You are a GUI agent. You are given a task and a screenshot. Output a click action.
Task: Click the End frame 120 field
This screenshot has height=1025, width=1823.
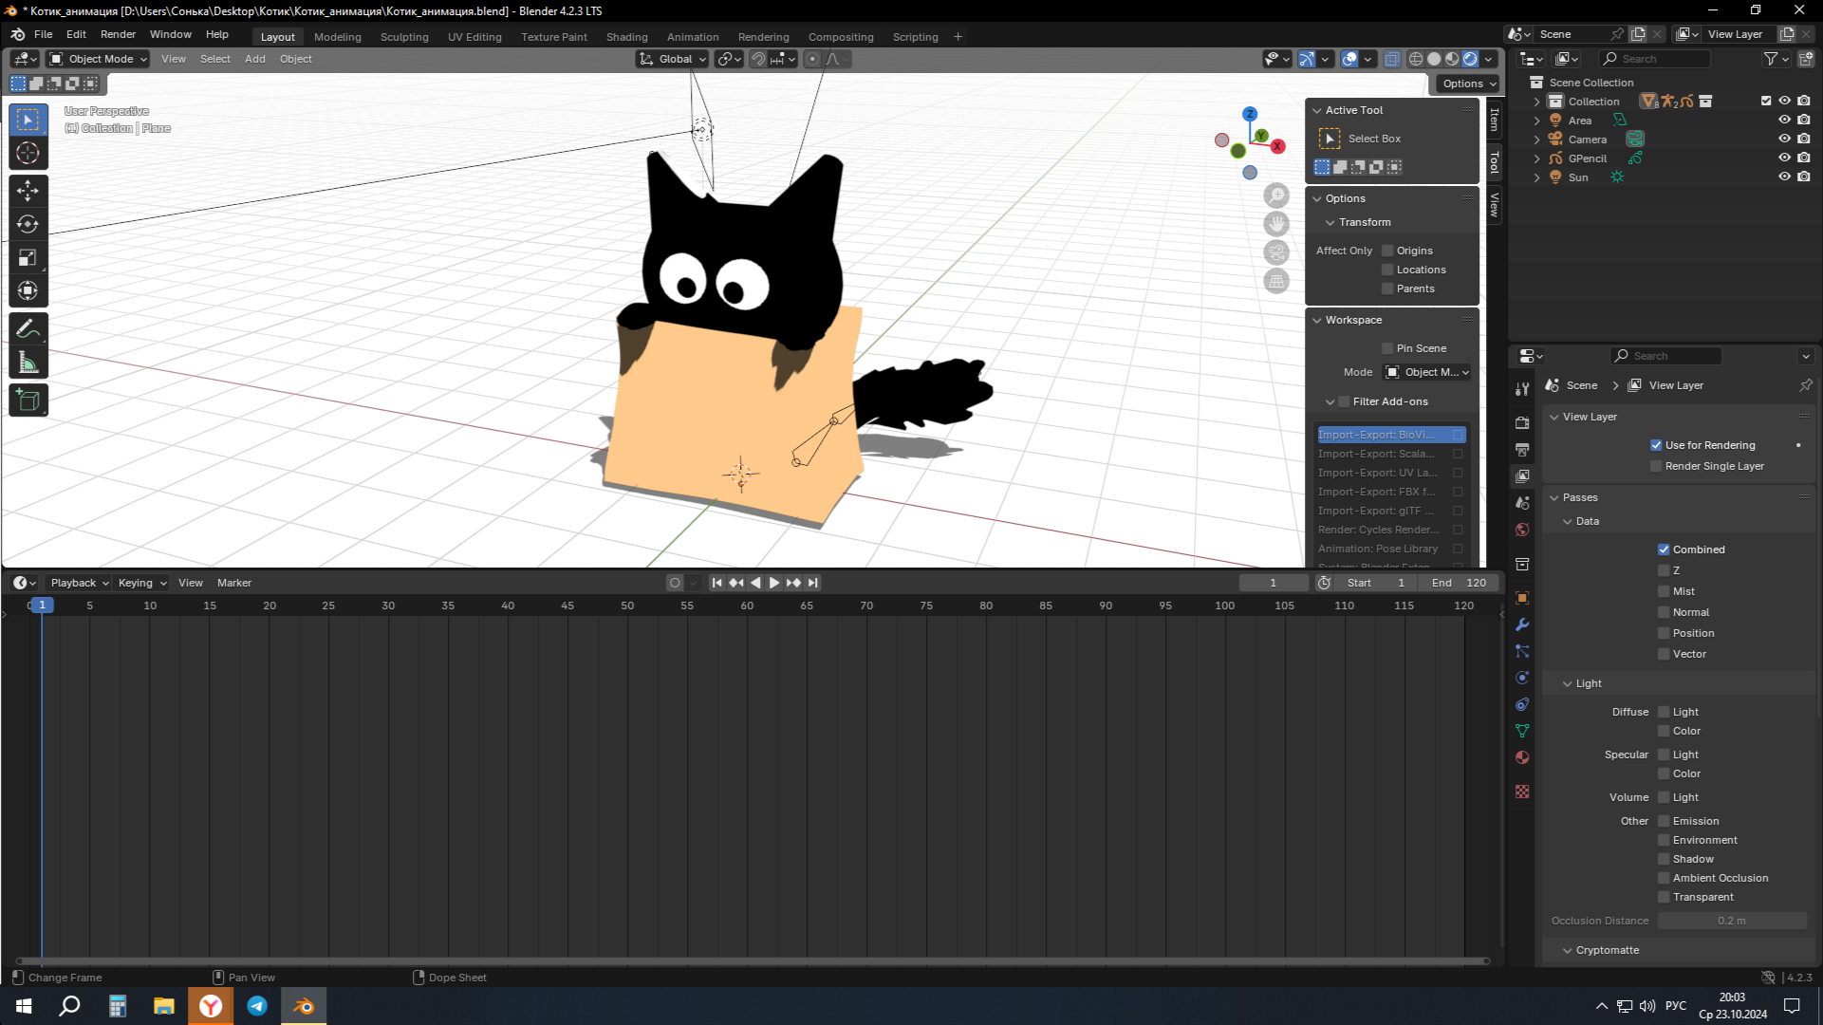click(1460, 583)
